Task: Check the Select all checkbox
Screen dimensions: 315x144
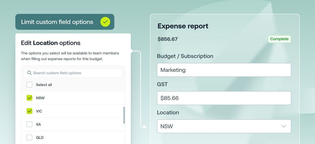Action: (x=29, y=85)
